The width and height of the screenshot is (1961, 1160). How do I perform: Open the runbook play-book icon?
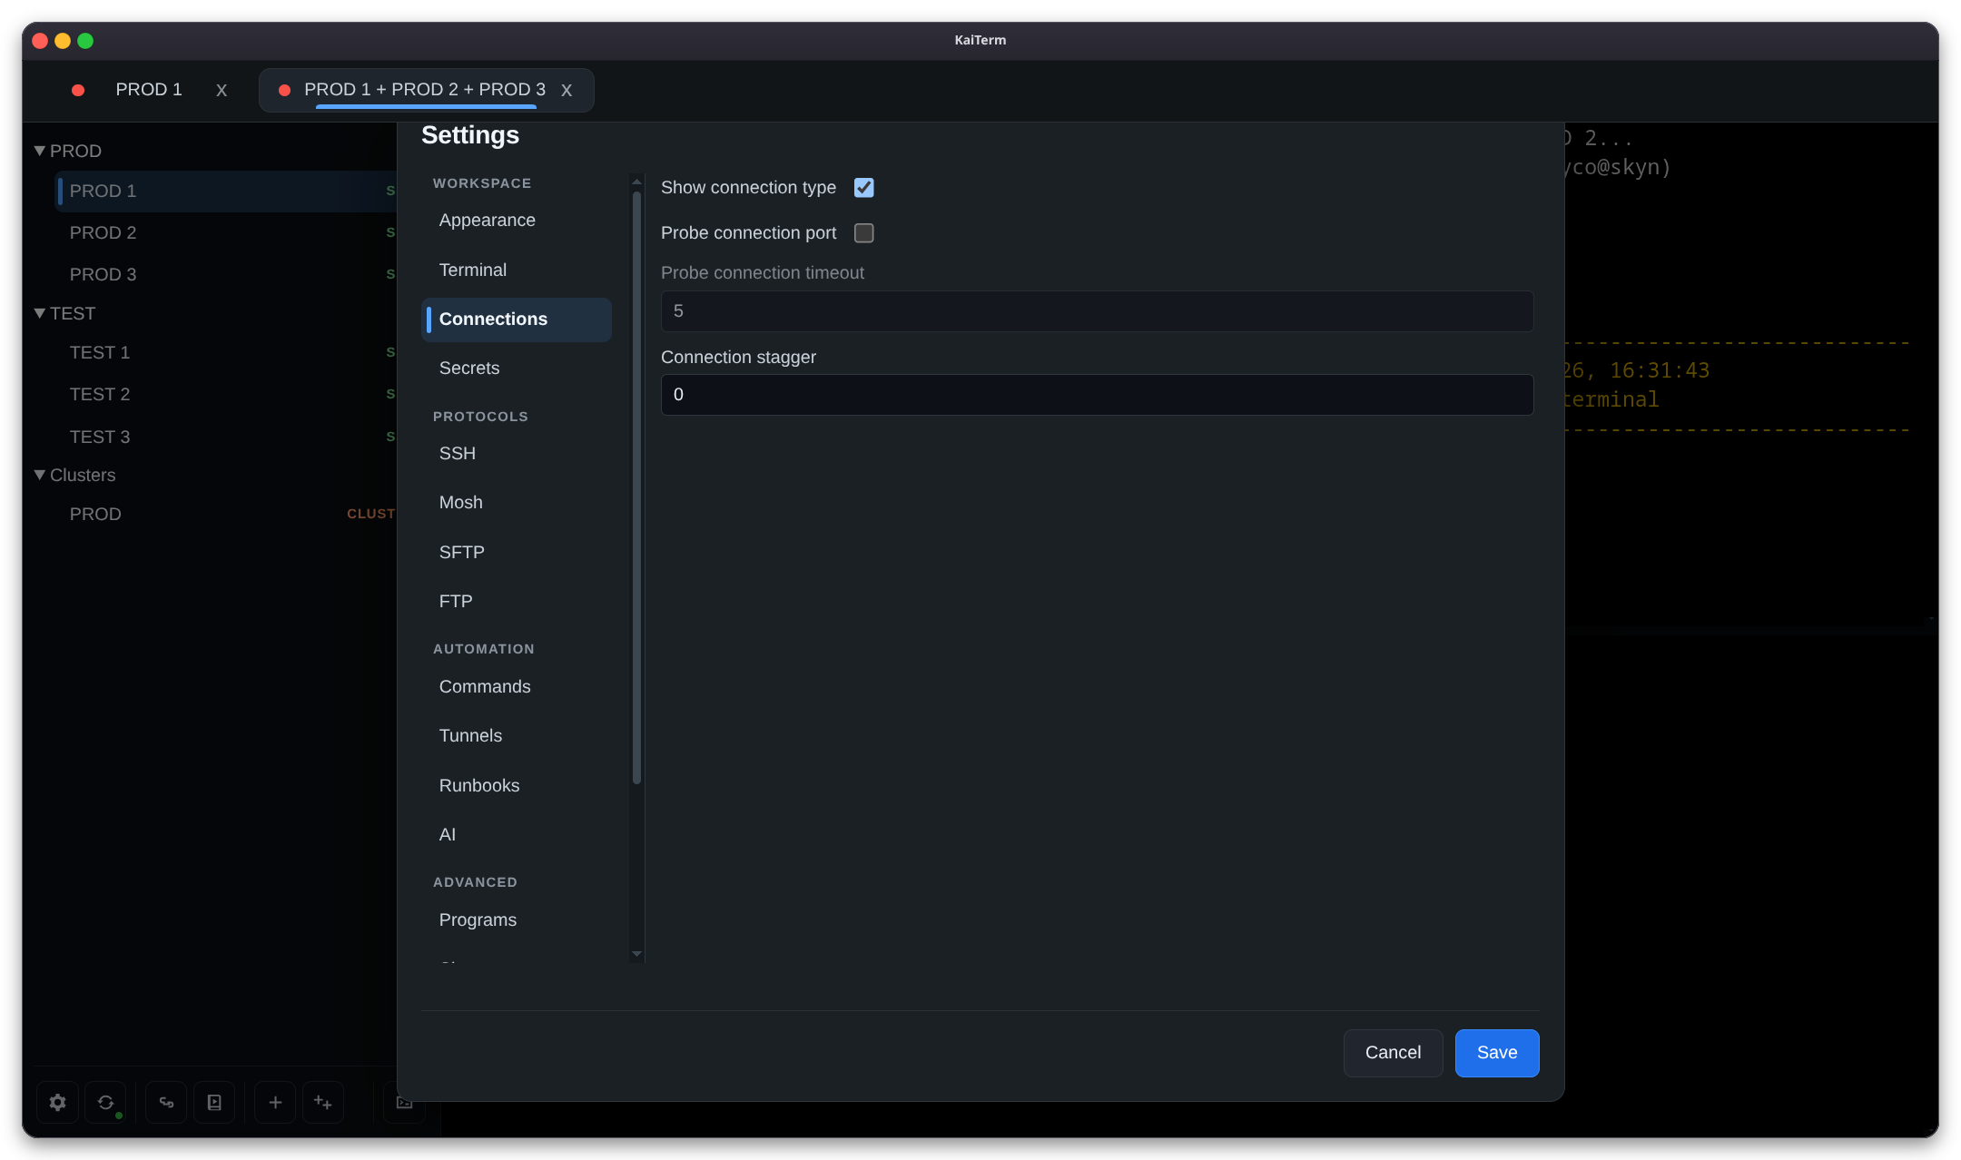[x=214, y=1102]
